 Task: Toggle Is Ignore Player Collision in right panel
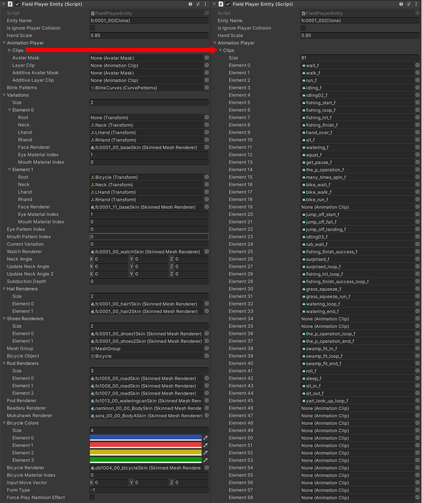303,28
